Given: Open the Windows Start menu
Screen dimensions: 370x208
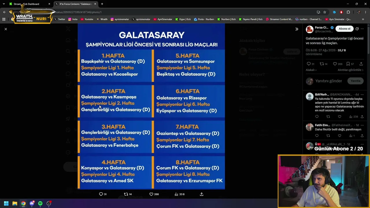Looking at the screenshot, I should click(6, 203).
